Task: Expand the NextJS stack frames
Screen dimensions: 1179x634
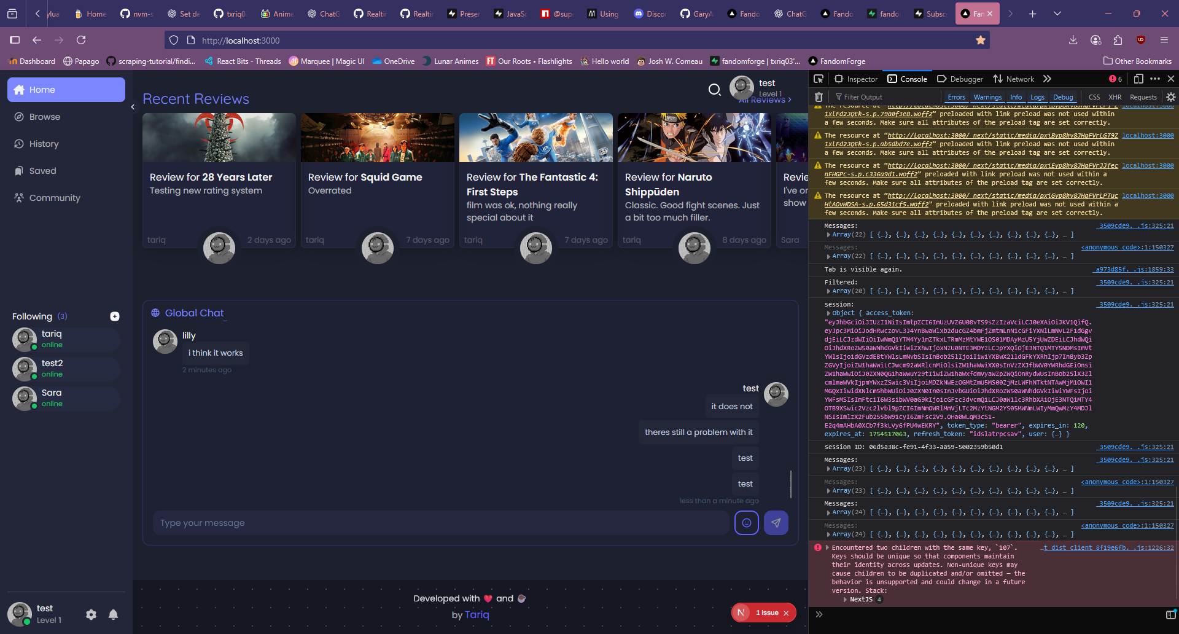Action: click(x=846, y=600)
